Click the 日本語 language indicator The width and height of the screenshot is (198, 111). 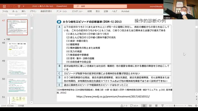21,105
